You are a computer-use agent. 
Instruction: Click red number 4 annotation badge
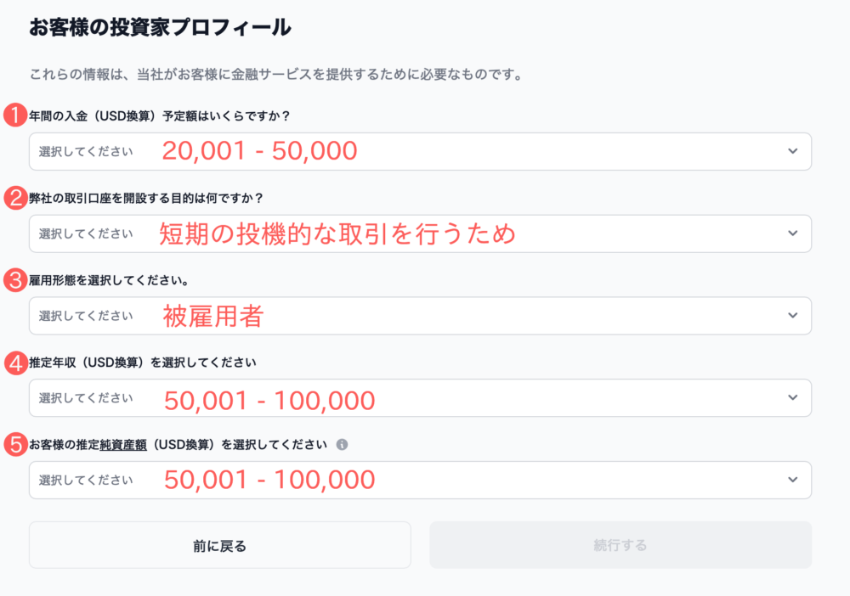[x=15, y=363]
